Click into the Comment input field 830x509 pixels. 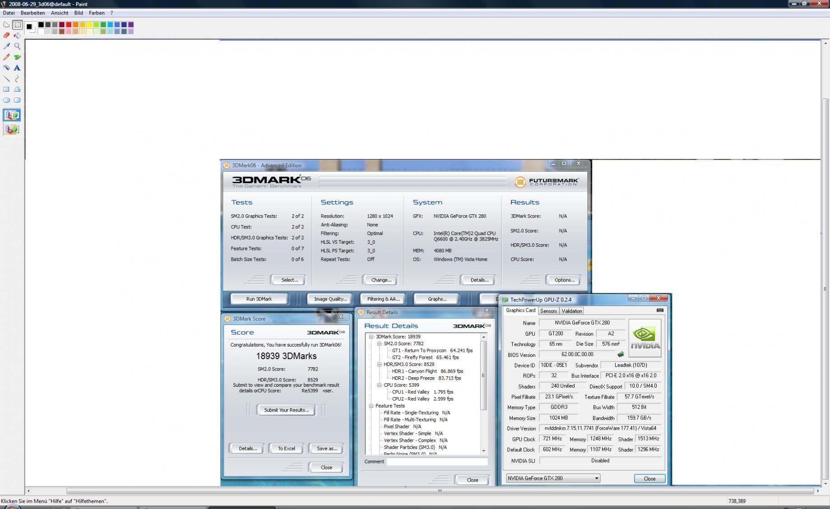437,462
